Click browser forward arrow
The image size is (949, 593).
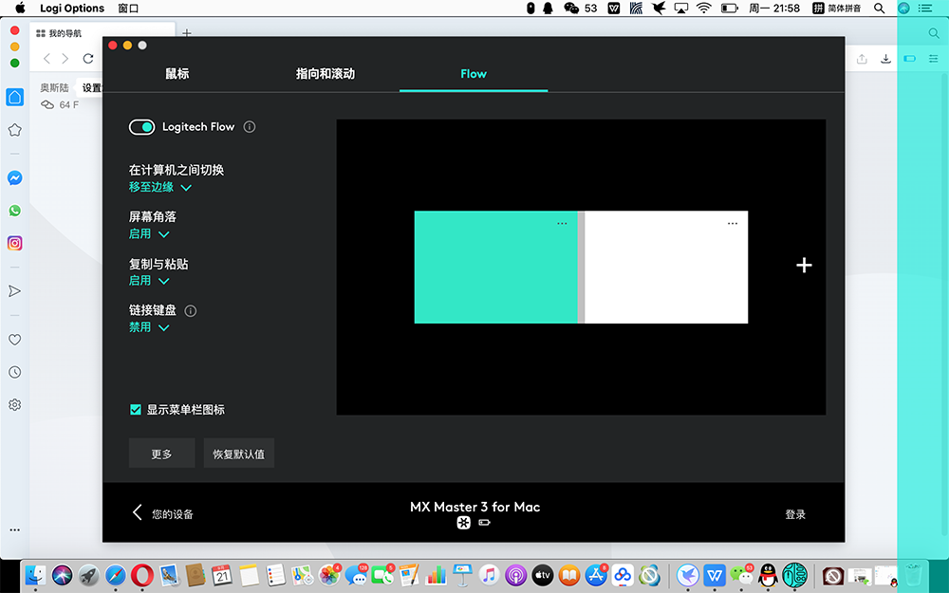click(65, 59)
